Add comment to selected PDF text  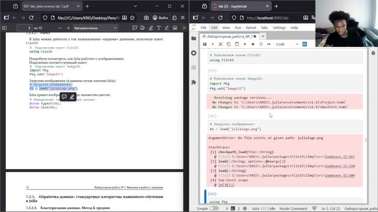point(64,97)
